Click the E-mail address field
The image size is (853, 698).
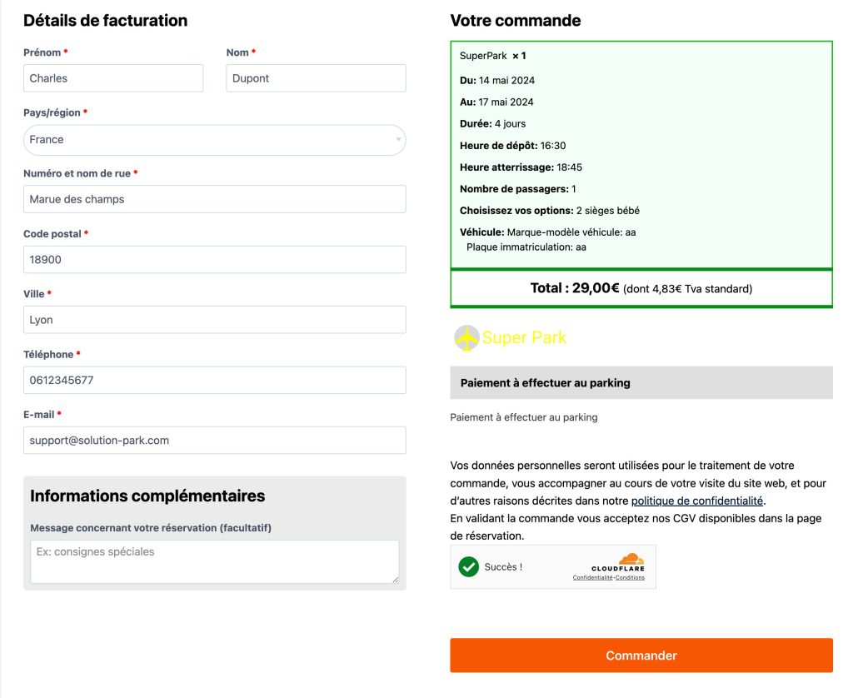click(x=214, y=440)
